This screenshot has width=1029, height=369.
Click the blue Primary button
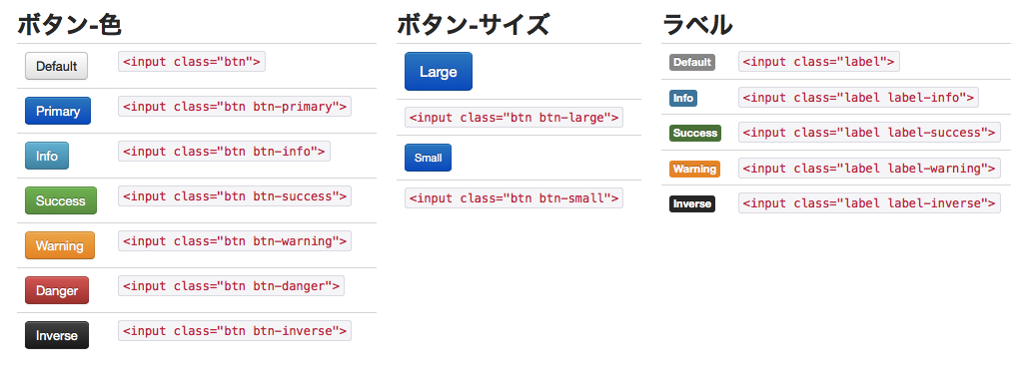[58, 111]
